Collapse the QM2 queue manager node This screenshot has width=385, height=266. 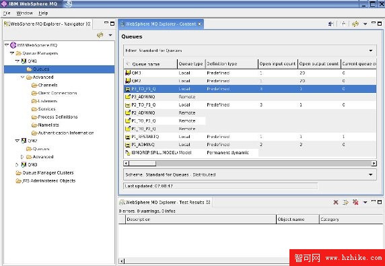[17, 141]
